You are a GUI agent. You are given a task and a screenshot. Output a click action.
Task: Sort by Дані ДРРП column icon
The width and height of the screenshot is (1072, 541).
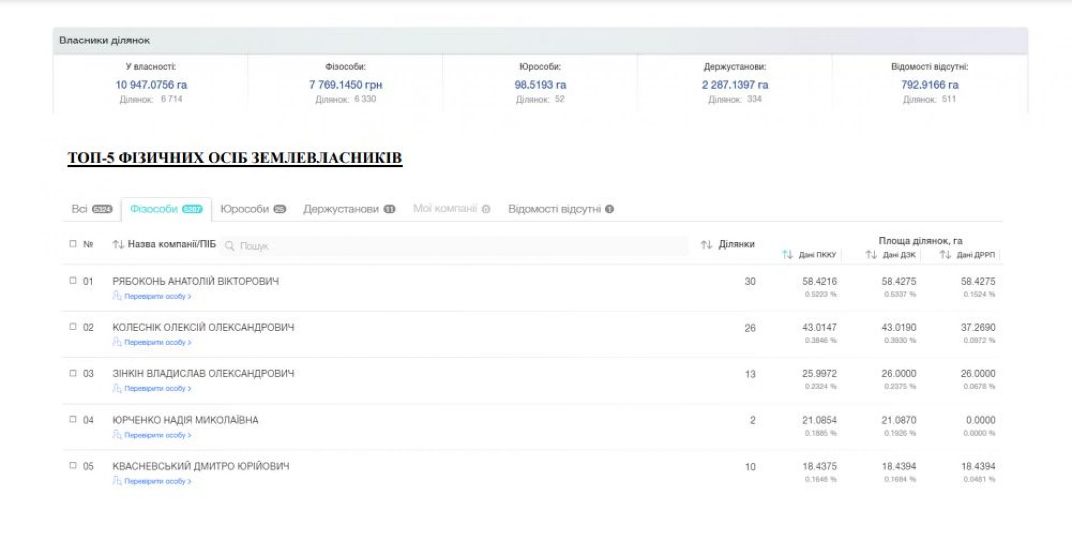tap(945, 255)
